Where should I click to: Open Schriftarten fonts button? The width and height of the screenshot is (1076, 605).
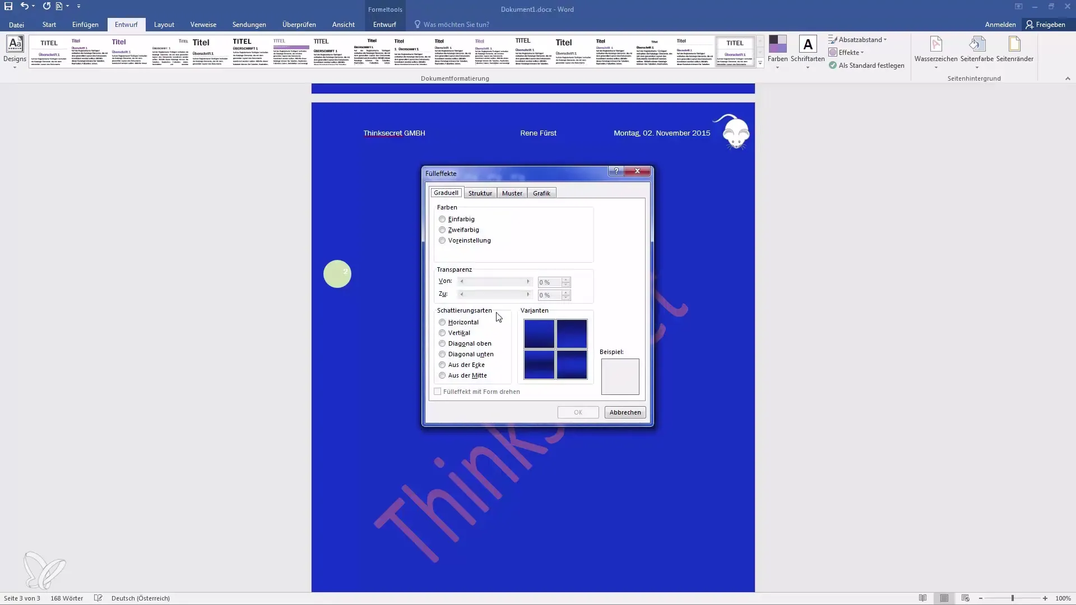pyautogui.click(x=808, y=52)
